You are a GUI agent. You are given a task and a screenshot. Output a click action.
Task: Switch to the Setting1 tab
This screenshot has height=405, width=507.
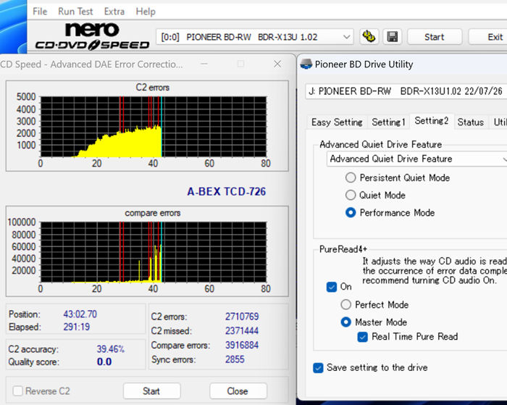pos(388,122)
